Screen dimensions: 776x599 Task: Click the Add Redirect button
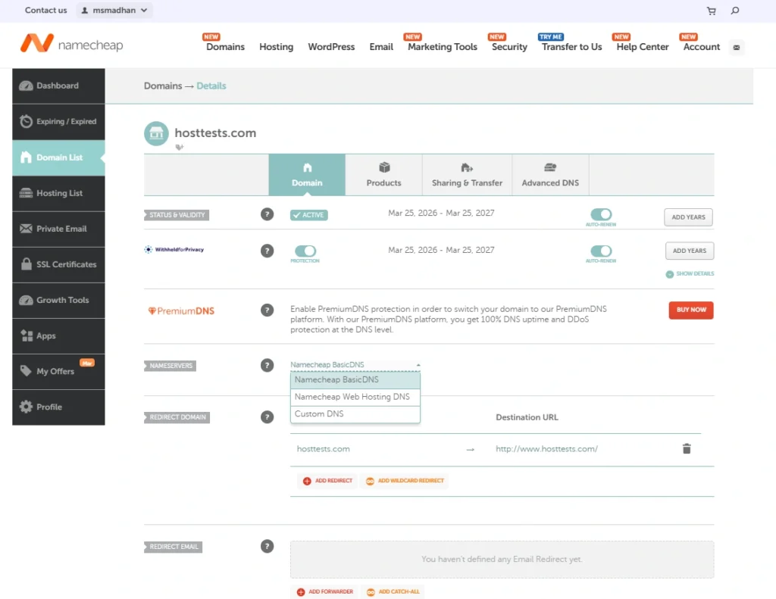click(328, 481)
